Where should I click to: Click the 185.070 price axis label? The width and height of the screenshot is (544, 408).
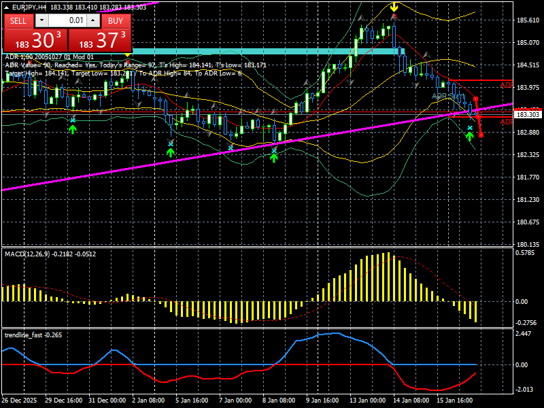(x=528, y=43)
